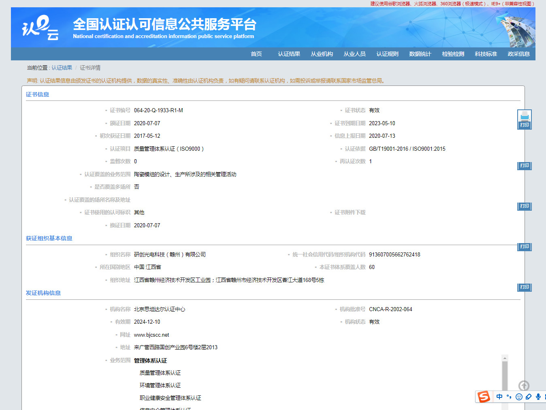Click the 证书附件下载 label

click(x=350, y=212)
